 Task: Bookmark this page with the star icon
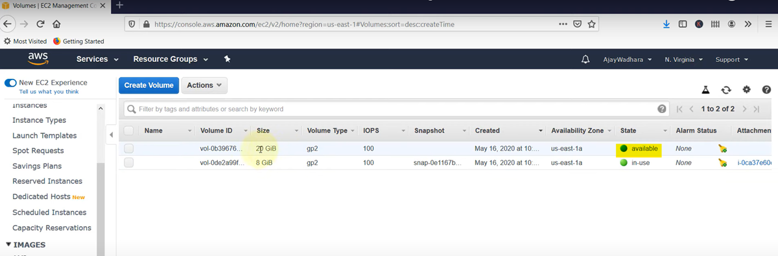pyautogui.click(x=591, y=24)
